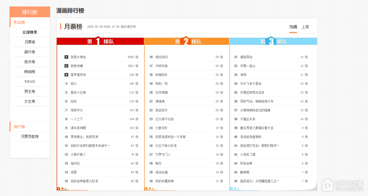368x196 pixels.
Task: Open 天外飞来不是仙 comic
Action: click(x=251, y=84)
